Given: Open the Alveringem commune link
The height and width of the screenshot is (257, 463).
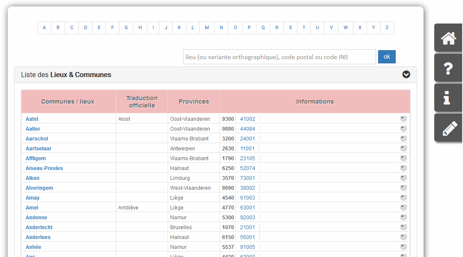Looking at the screenshot, I should pos(39,188).
